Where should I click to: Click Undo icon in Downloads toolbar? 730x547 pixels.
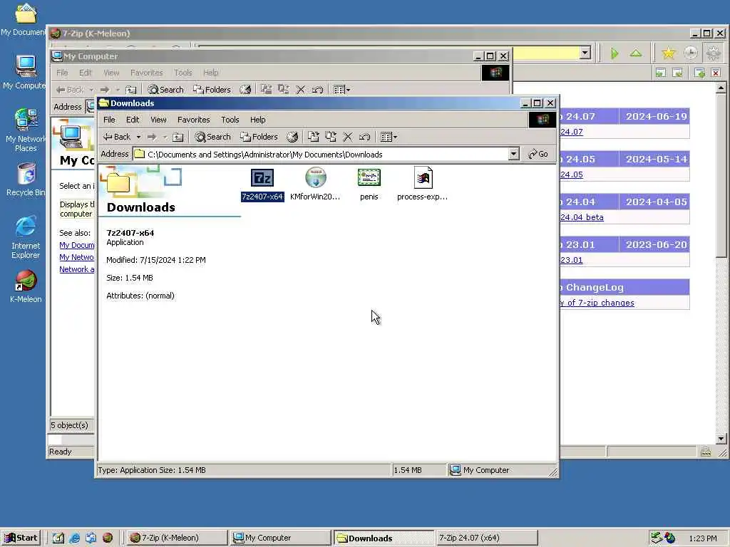[364, 137]
